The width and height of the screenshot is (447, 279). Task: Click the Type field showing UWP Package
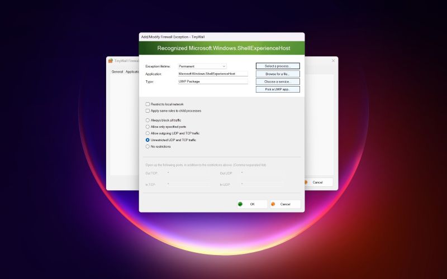point(213,81)
